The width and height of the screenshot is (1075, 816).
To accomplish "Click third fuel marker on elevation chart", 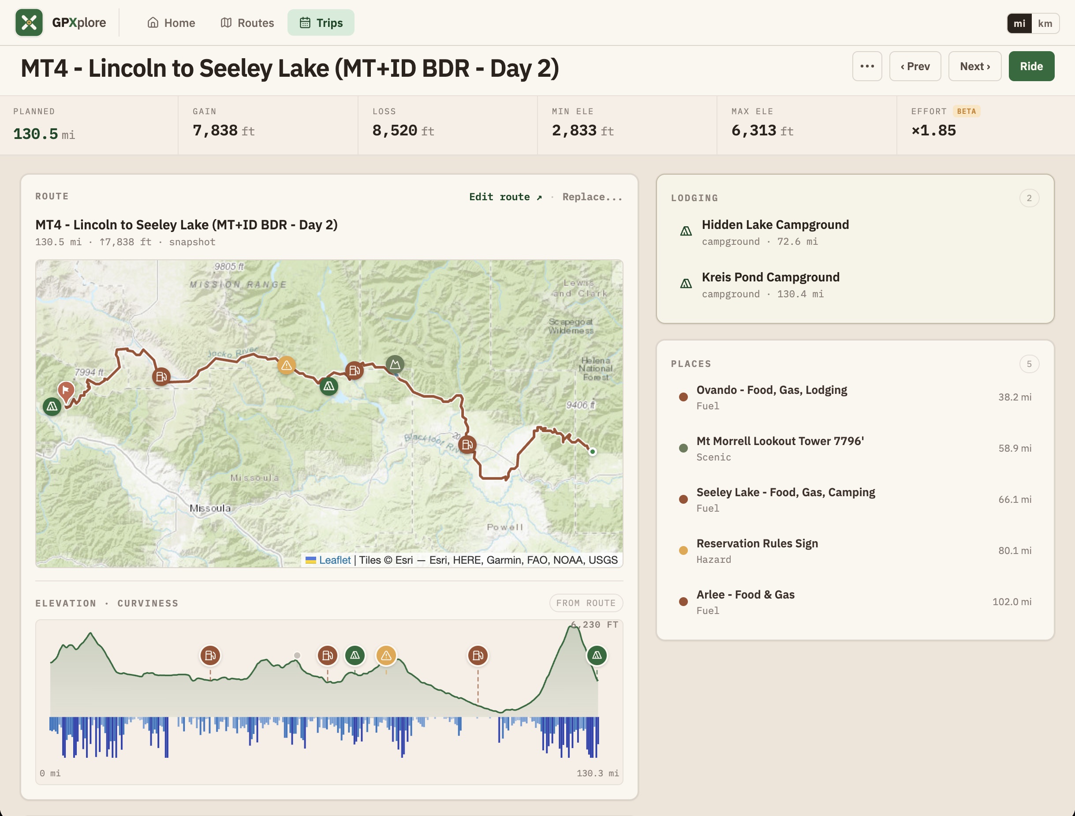I will click(x=478, y=655).
